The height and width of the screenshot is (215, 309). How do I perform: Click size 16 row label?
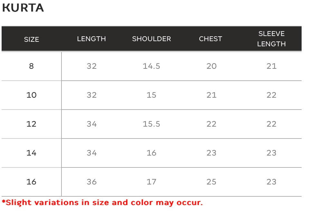tap(31, 182)
